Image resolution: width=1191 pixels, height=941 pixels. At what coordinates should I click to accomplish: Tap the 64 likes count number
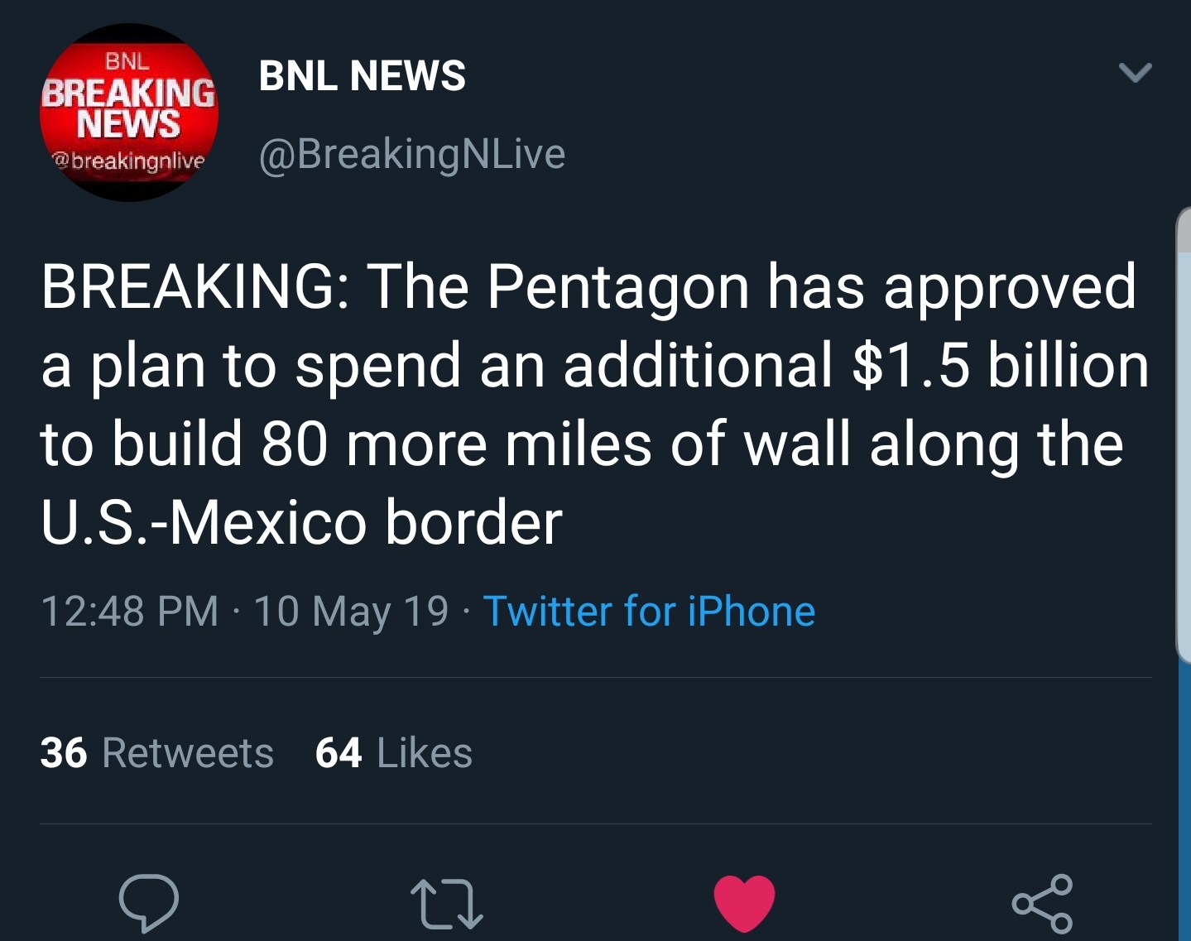pyautogui.click(x=339, y=753)
